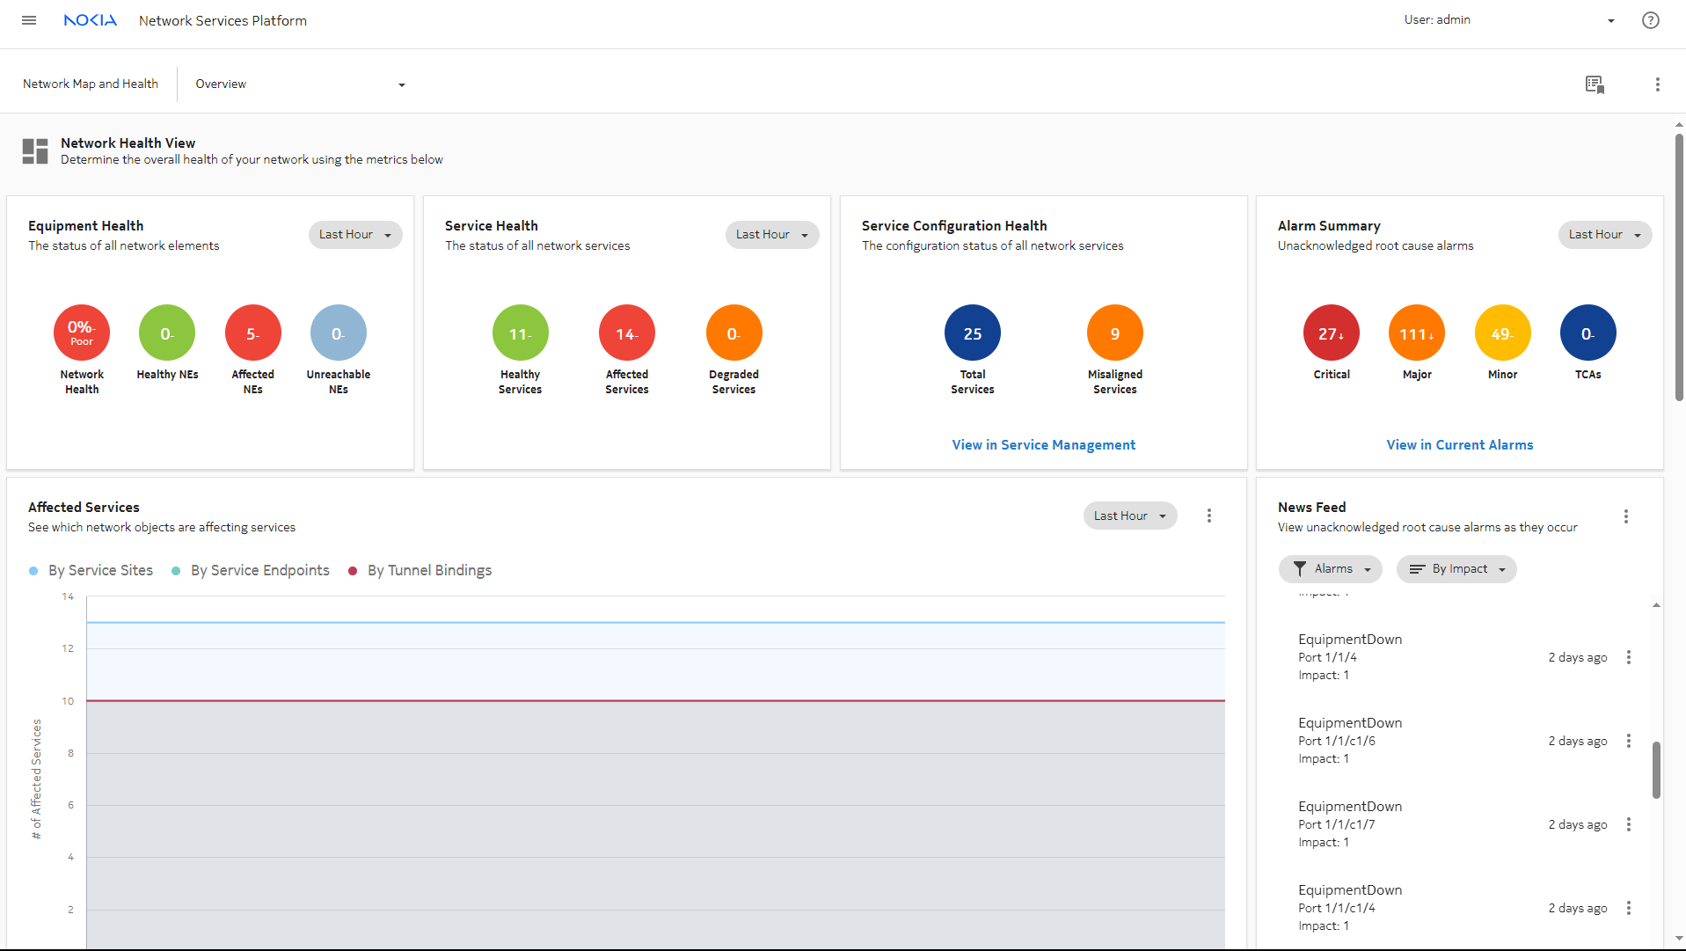
Task: Click the main page vertical scrollbar
Action: tap(1679, 267)
